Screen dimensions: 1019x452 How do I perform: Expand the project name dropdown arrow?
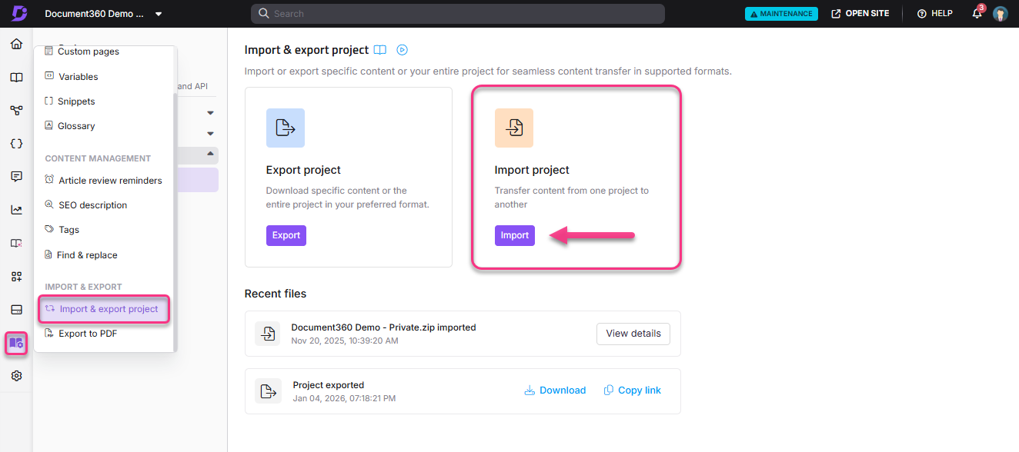click(x=159, y=13)
